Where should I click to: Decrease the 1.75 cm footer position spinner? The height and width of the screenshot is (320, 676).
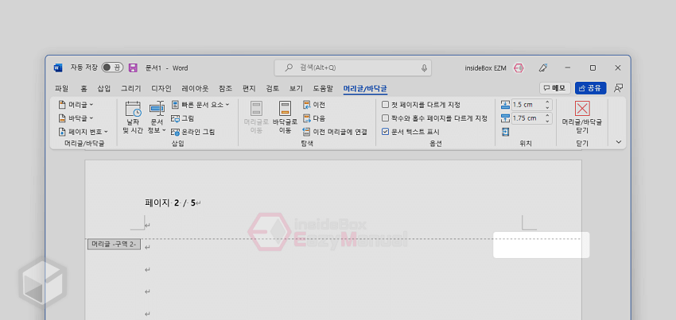[x=548, y=121]
